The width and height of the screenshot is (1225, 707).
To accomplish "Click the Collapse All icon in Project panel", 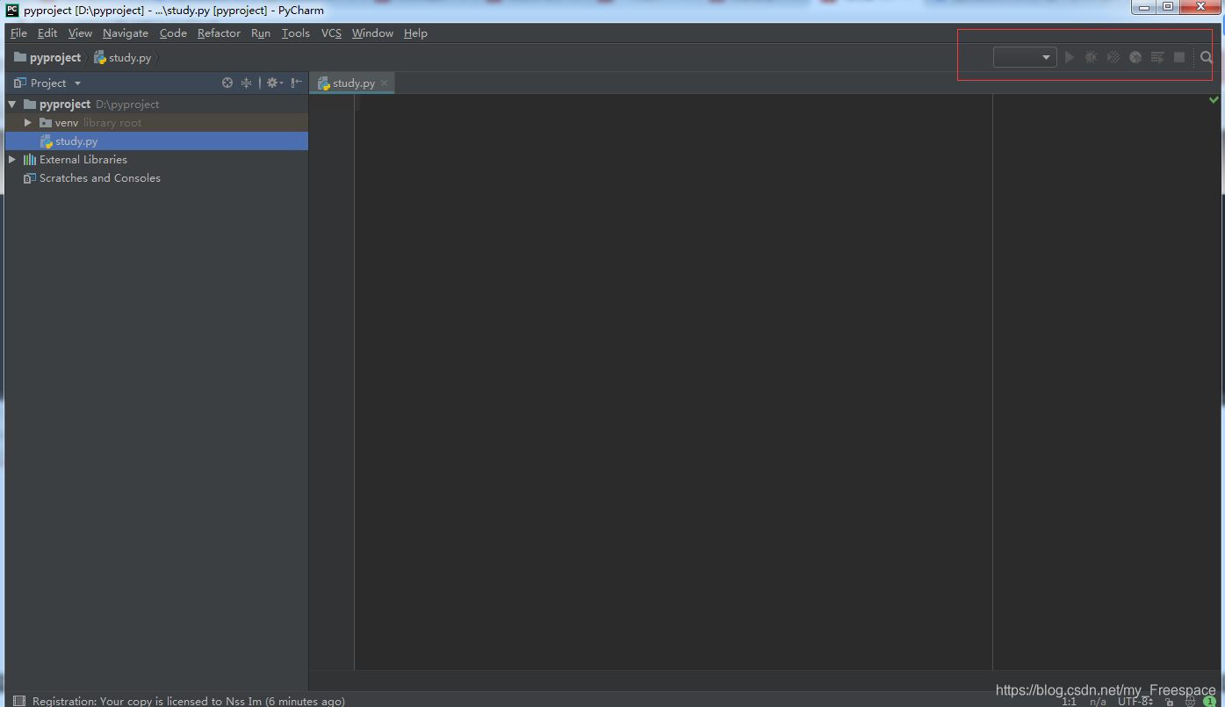I will (x=246, y=83).
